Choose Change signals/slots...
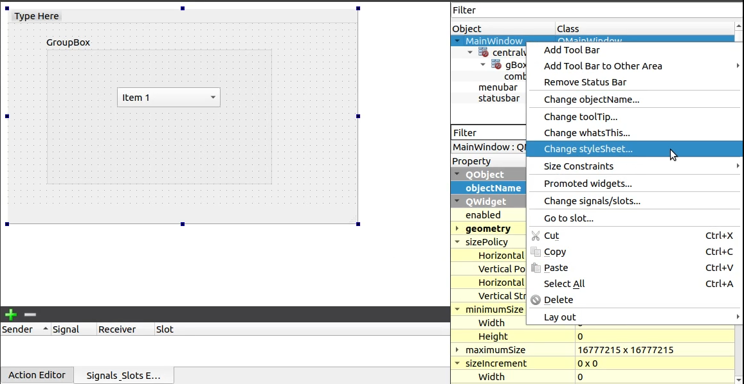744x384 pixels. pos(635,201)
